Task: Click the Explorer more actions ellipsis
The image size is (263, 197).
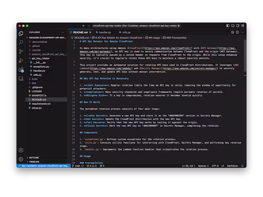Action: (63, 32)
